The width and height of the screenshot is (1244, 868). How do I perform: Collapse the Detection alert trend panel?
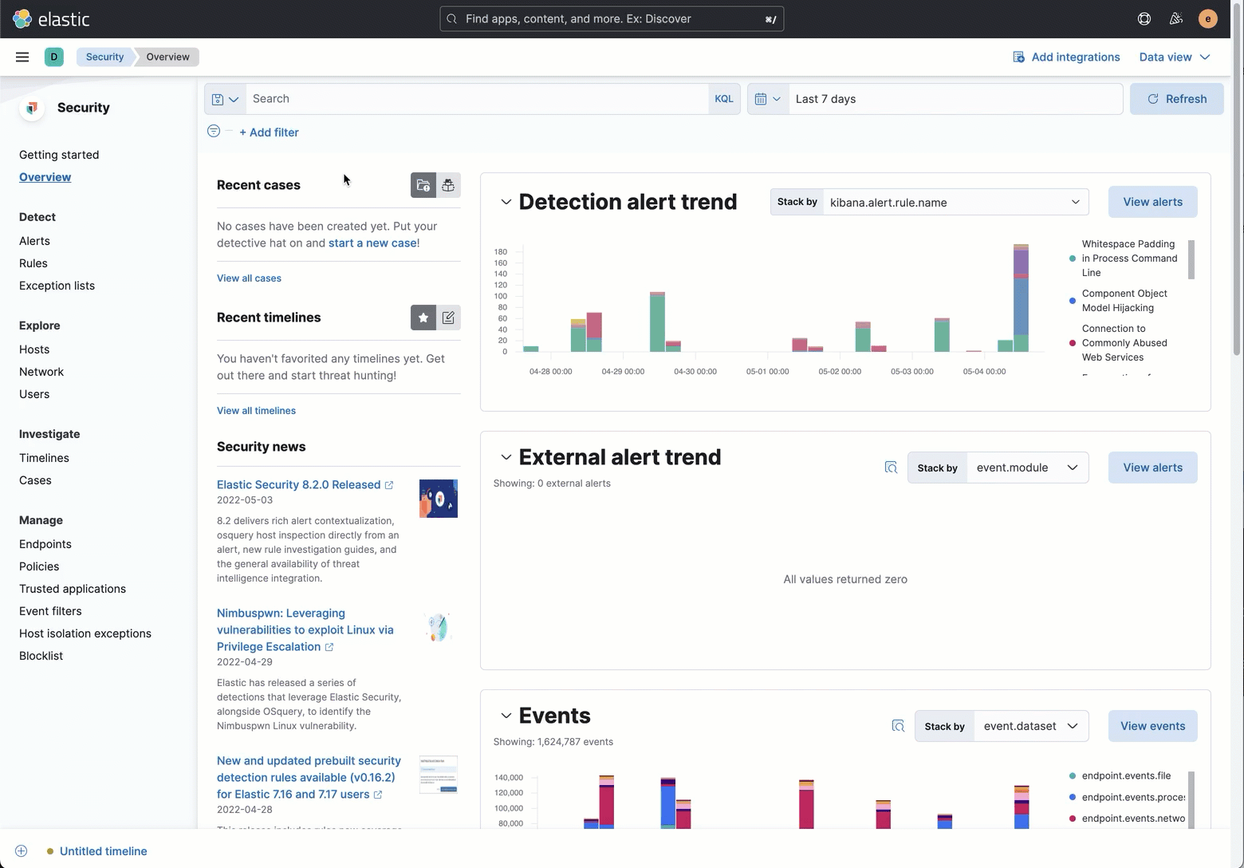point(506,202)
